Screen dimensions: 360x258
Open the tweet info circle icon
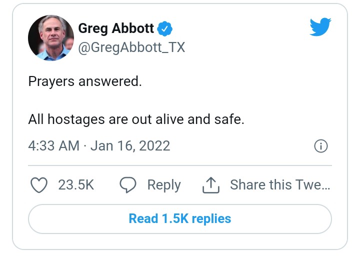point(320,146)
